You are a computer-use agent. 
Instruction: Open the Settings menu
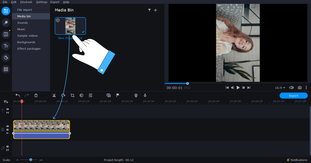42,2
